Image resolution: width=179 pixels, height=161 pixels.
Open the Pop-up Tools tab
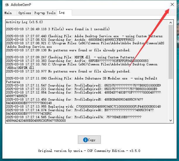45,13
